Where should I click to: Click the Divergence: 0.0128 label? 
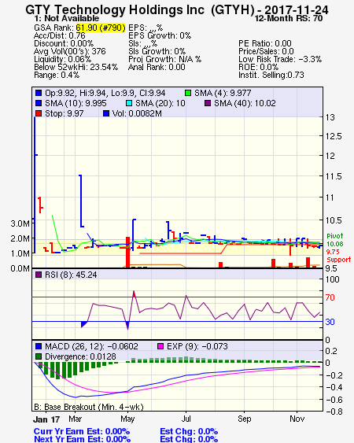(x=80, y=356)
